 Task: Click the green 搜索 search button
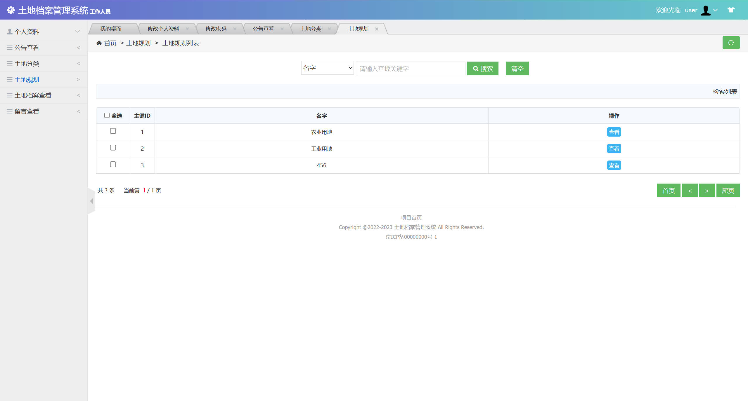(483, 69)
